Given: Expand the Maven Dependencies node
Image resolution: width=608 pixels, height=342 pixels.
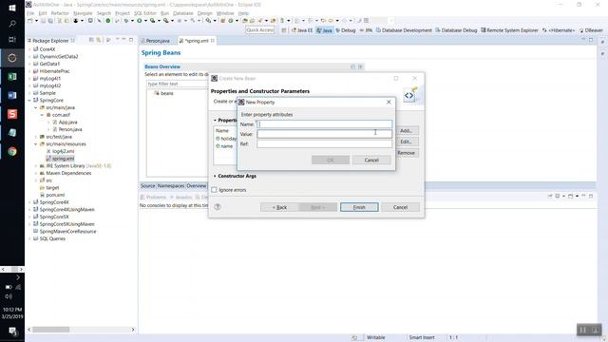Looking at the screenshot, I should tap(36, 173).
